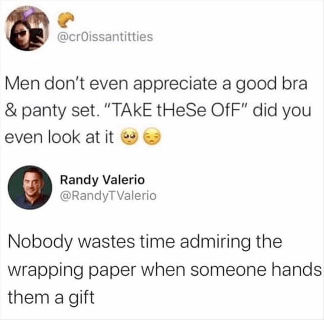This screenshot has height=320, width=324.
Task: Open the @RandyTValerio handle
Action: point(108,196)
